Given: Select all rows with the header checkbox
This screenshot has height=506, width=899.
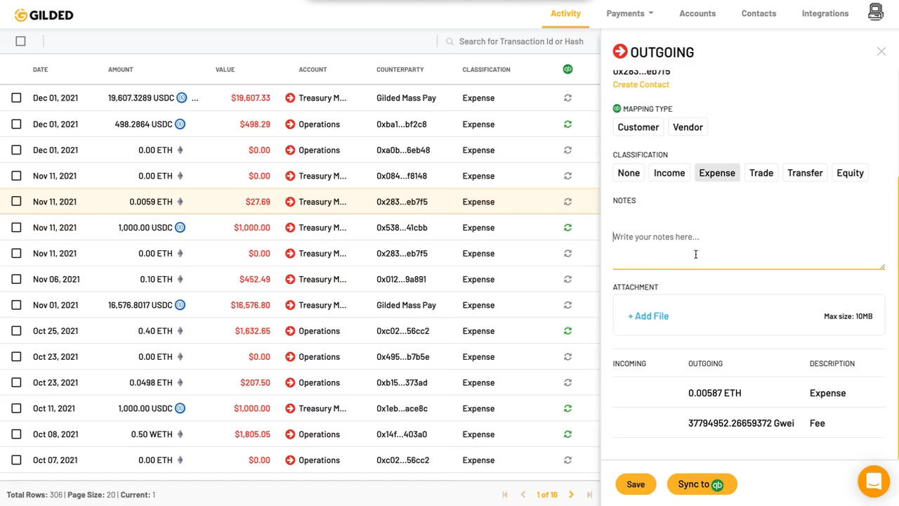Looking at the screenshot, I should 21,41.
